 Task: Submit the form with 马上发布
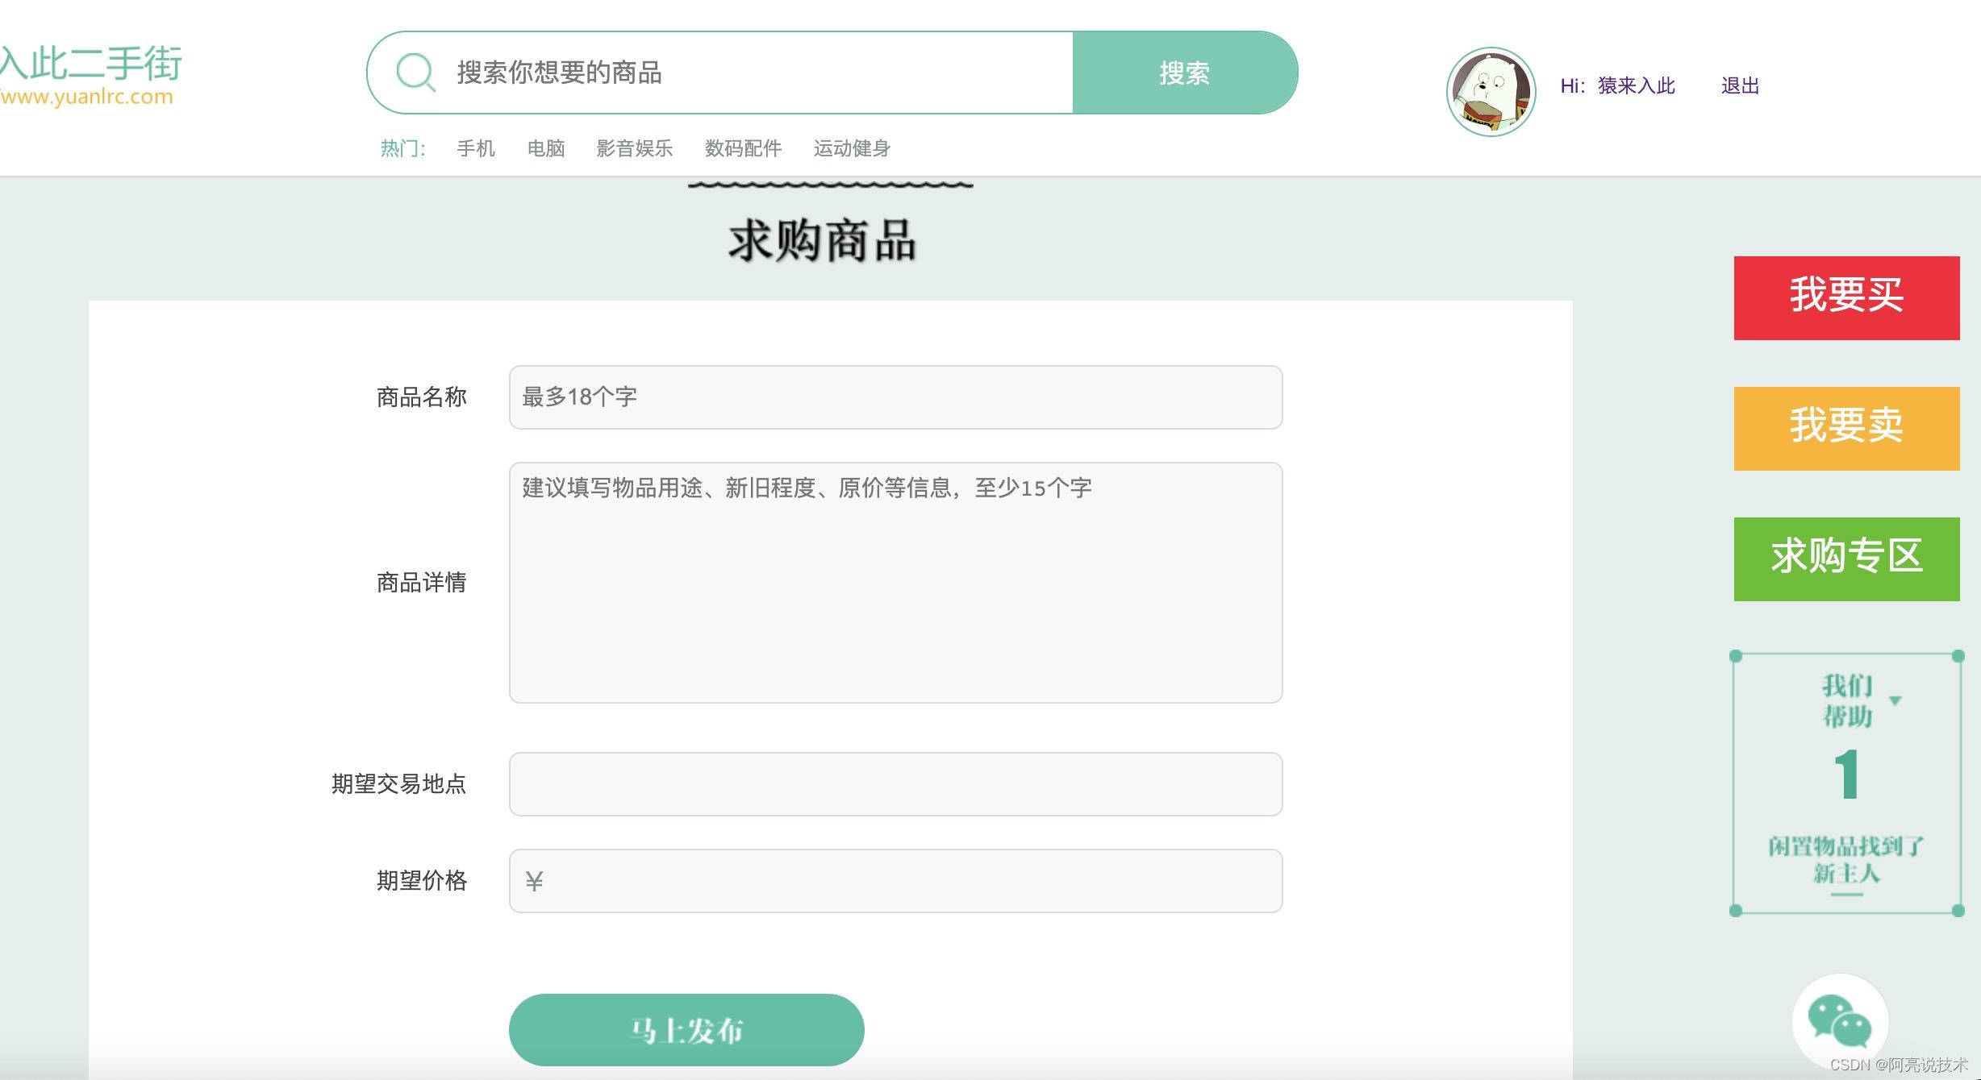pyautogui.click(x=686, y=1029)
